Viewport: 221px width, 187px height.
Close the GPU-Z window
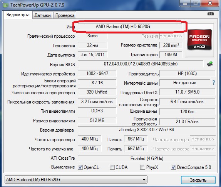(210, 3)
